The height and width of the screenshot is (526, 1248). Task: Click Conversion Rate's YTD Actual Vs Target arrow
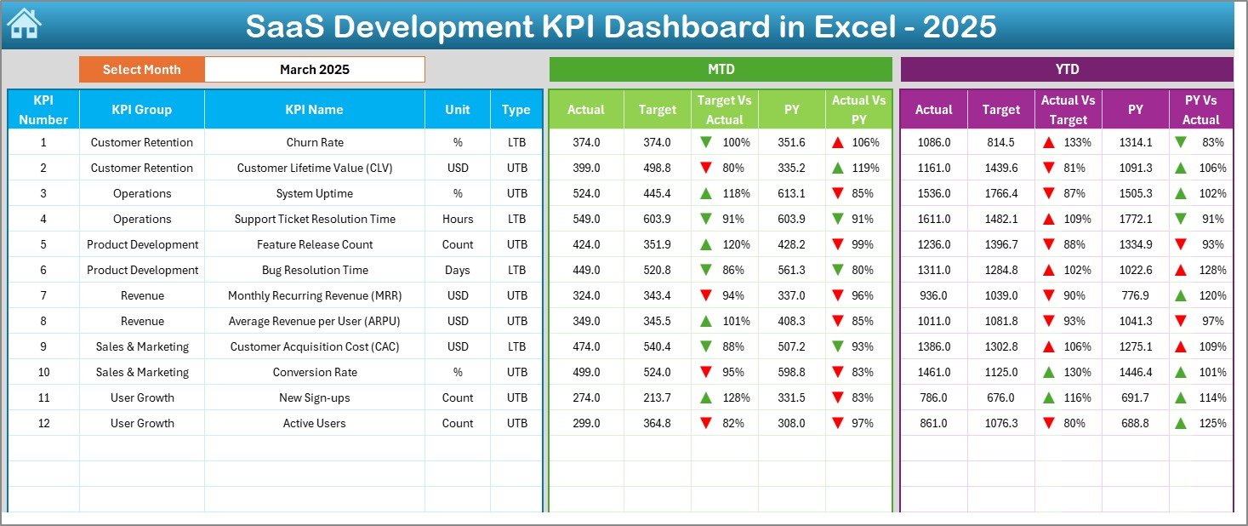pyautogui.click(x=1049, y=373)
